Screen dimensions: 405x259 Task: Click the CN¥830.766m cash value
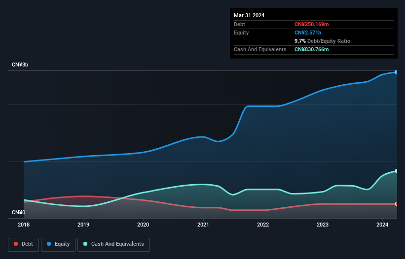pyautogui.click(x=311, y=49)
